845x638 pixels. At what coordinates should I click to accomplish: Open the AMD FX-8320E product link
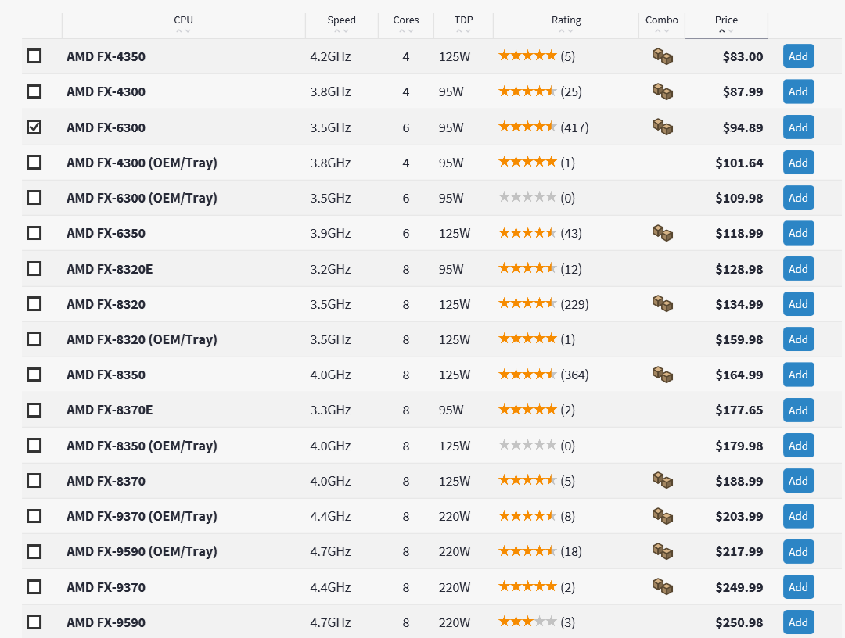pyautogui.click(x=110, y=269)
